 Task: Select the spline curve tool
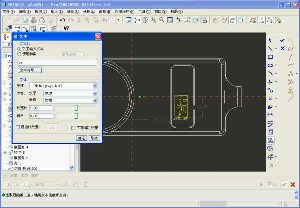click(270, 90)
